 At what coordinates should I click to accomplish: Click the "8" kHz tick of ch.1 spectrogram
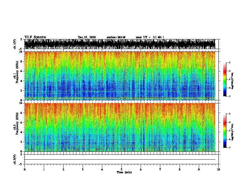(x=22, y=61)
